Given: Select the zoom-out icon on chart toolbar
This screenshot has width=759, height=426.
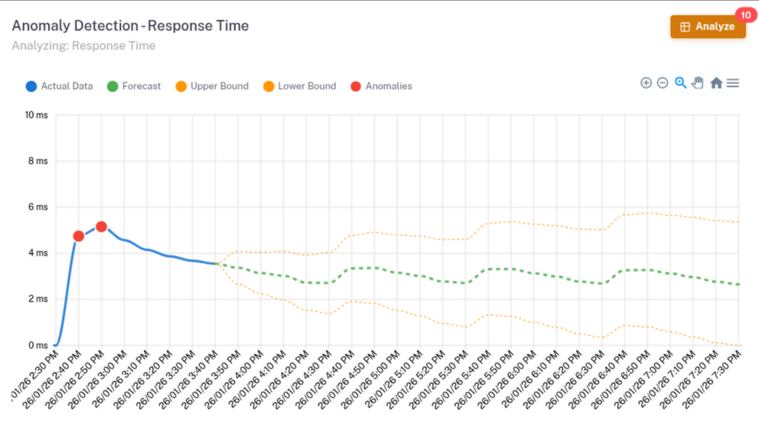Looking at the screenshot, I should tap(663, 82).
